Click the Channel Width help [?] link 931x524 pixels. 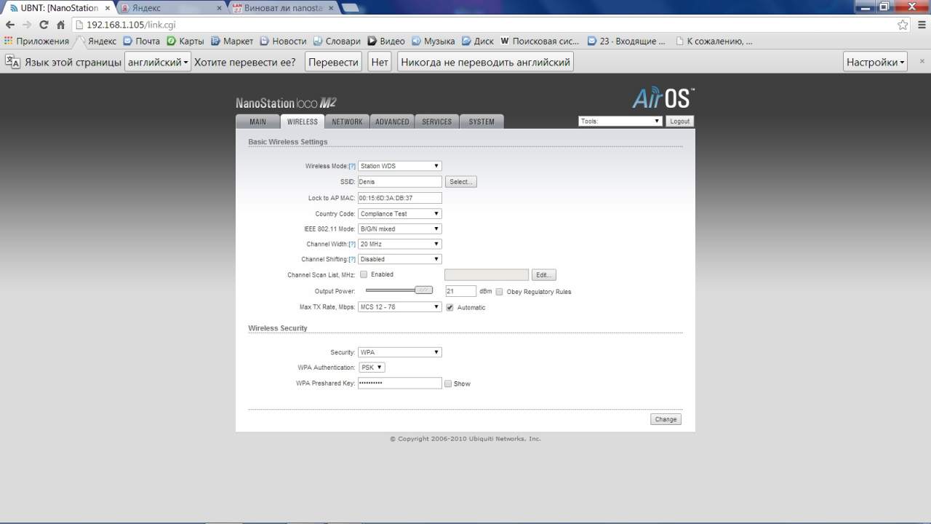click(x=352, y=245)
